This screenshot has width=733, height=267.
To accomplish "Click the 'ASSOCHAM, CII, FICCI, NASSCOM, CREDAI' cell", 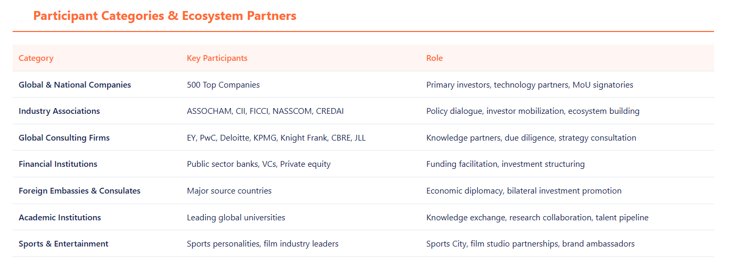I will [x=265, y=111].
